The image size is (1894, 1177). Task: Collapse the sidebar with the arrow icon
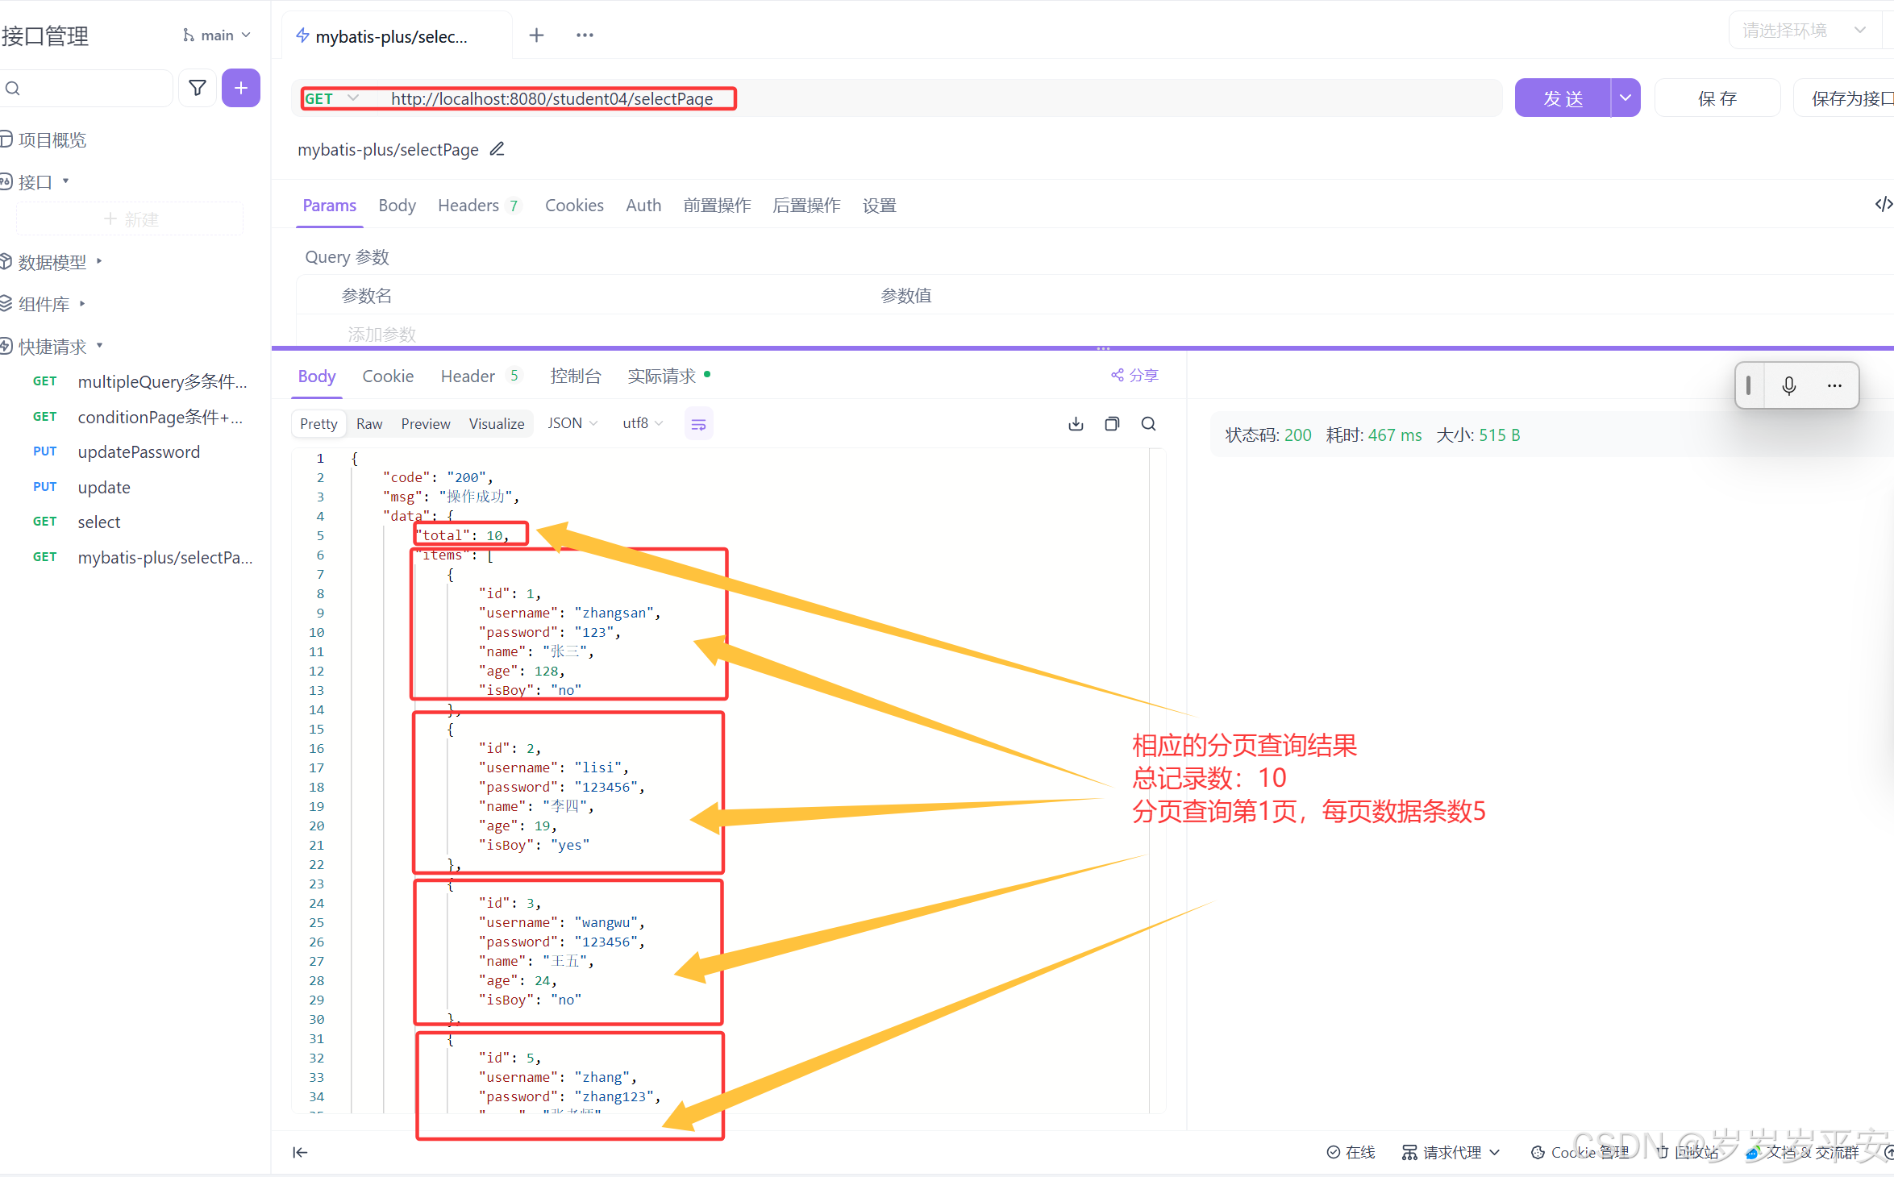tap(300, 1152)
